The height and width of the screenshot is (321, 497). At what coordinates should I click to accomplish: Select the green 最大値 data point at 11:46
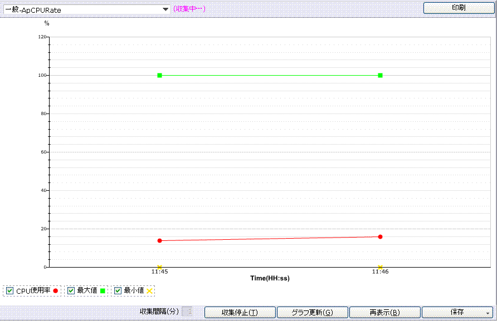click(380, 75)
